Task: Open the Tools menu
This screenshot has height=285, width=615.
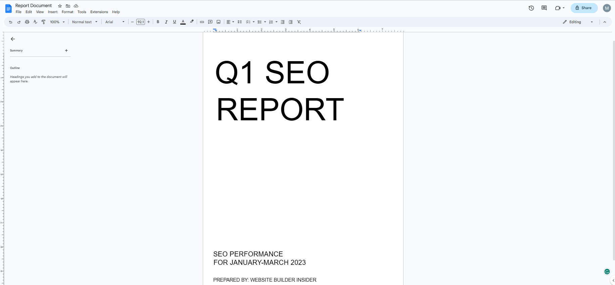Action: pos(82,12)
